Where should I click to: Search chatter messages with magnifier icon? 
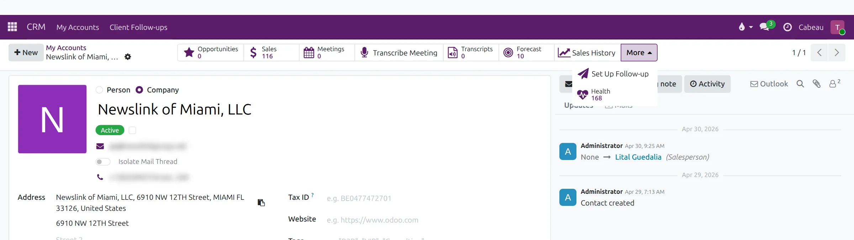pos(800,84)
